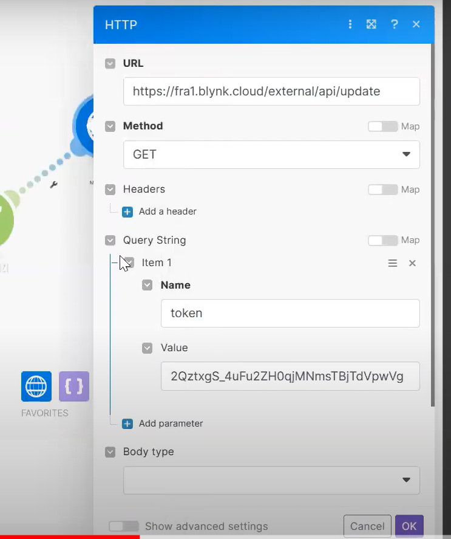This screenshot has width=451, height=539.
Task: Toggle the Method Map switch
Action: (x=382, y=126)
